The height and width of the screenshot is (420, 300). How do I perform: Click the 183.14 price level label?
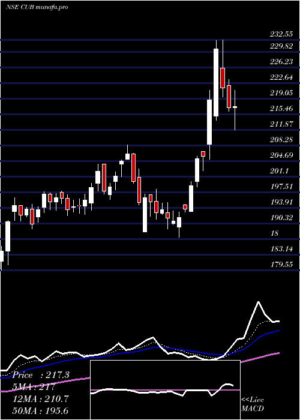281,249
